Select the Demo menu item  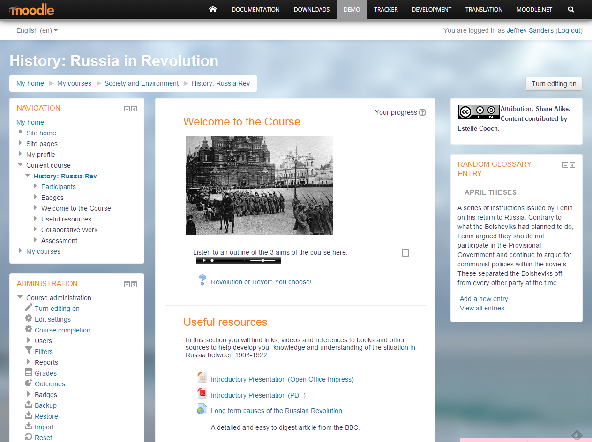tap(352, 9)
